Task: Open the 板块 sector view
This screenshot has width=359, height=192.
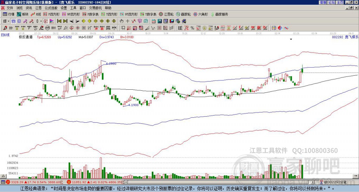Action: [x=22, y=14]
